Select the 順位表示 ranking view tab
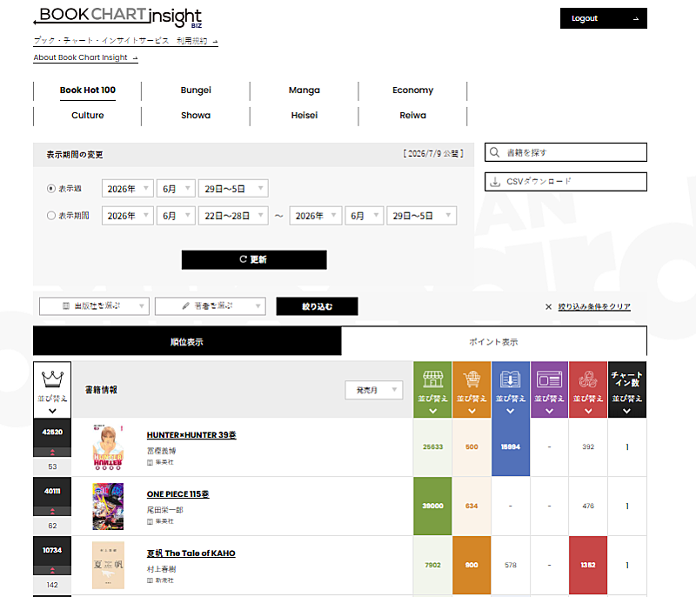The image size is (696, 597). coord(187,341)
